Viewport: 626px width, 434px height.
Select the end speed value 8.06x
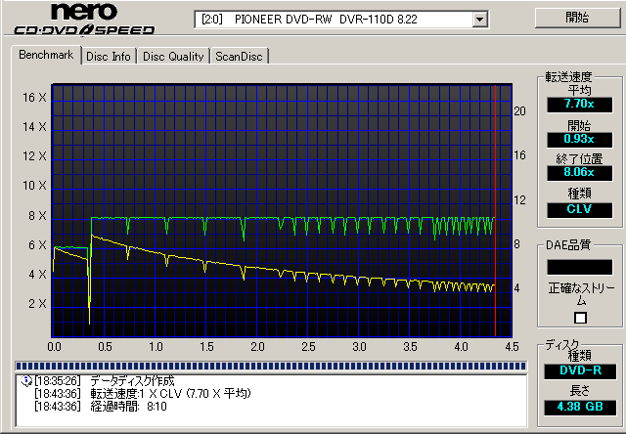(579, 173)
